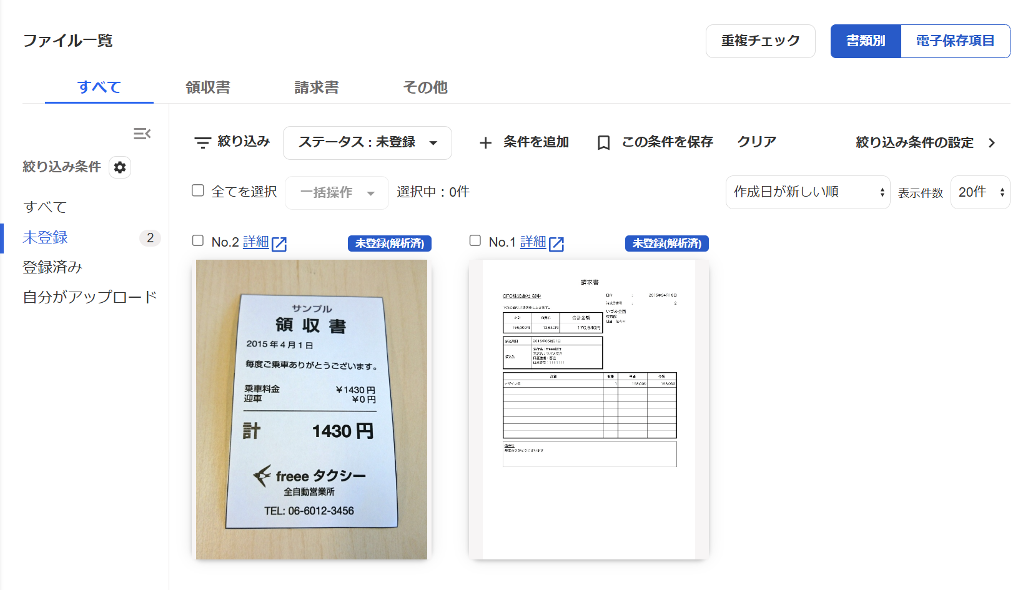
Task: Click No.2 未登録(解析済) status badge
Action: (x=390, y=243)
